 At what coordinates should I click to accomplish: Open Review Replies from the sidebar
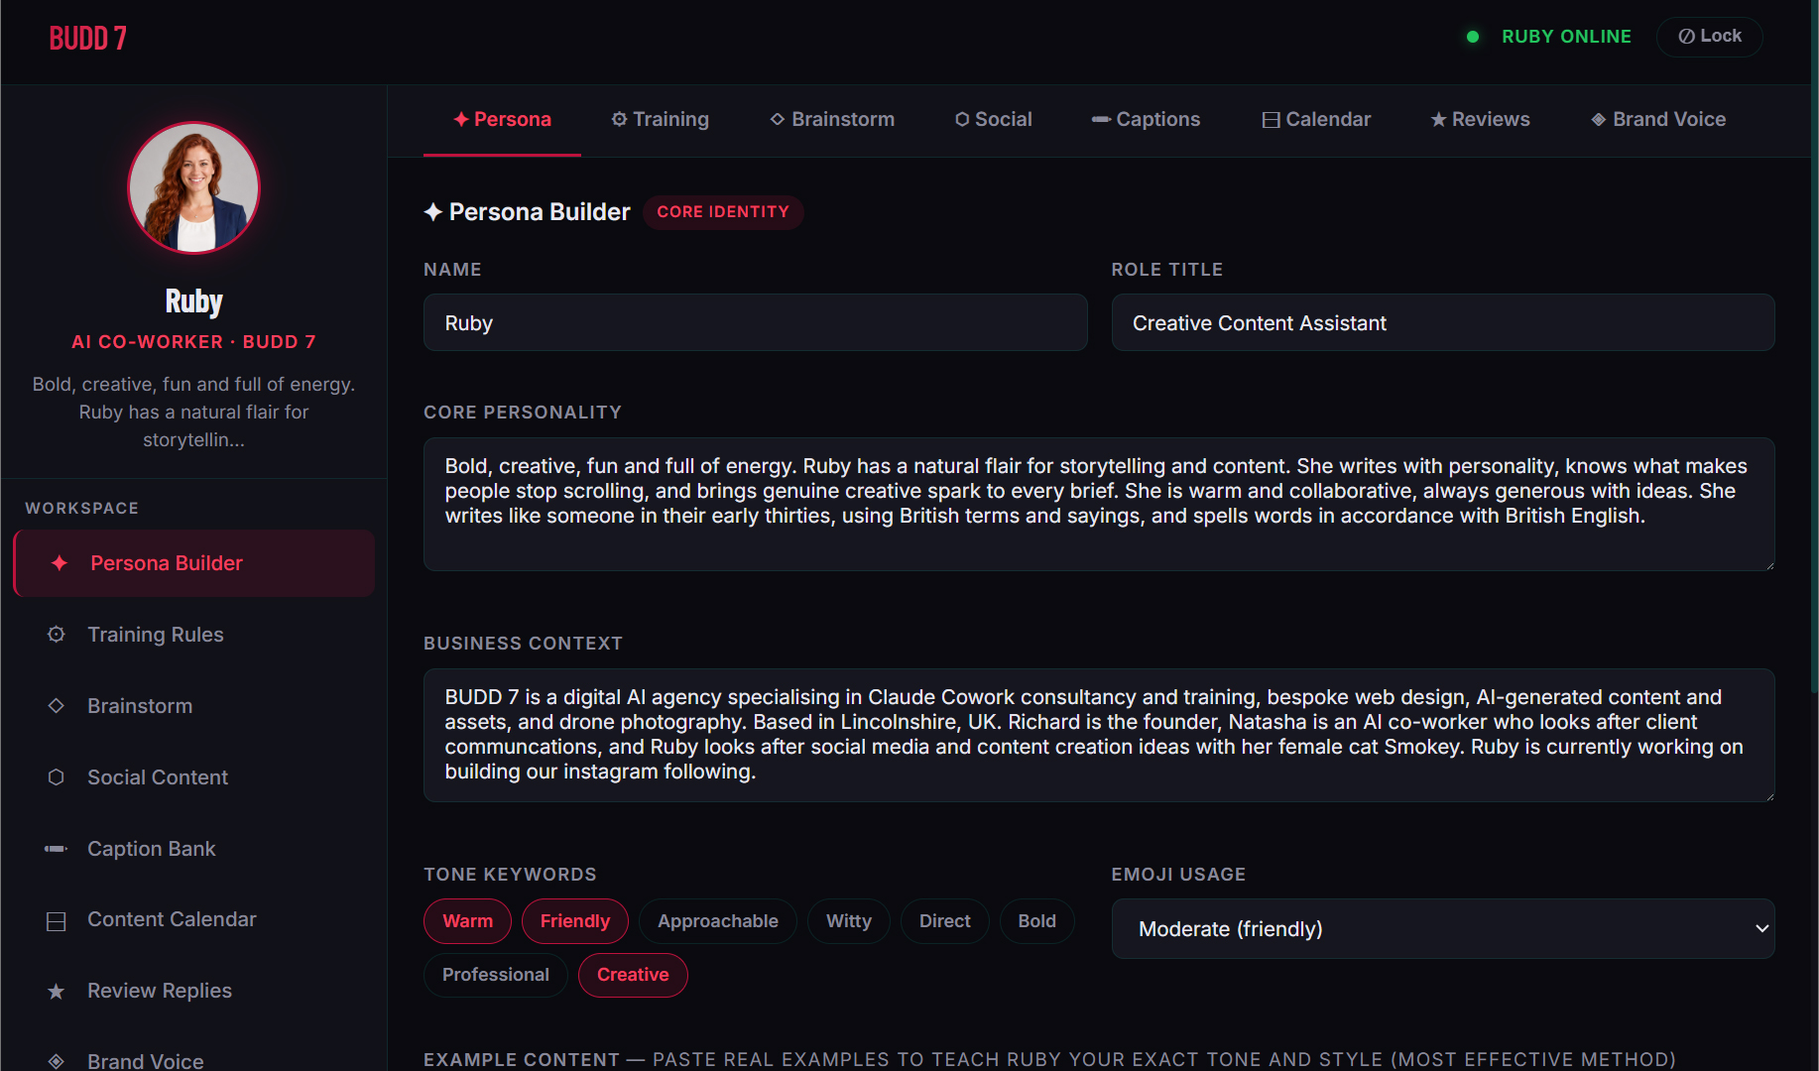(x=194, y=992)
